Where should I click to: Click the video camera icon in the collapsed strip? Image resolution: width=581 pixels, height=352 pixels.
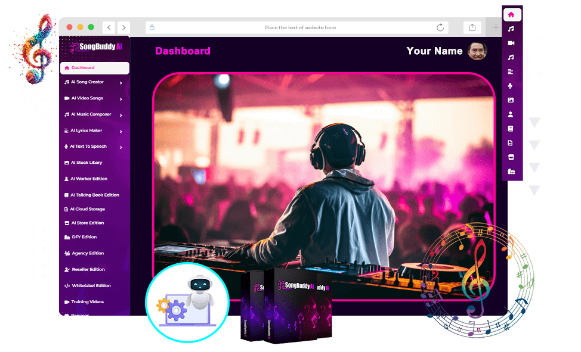coord(511,43)
